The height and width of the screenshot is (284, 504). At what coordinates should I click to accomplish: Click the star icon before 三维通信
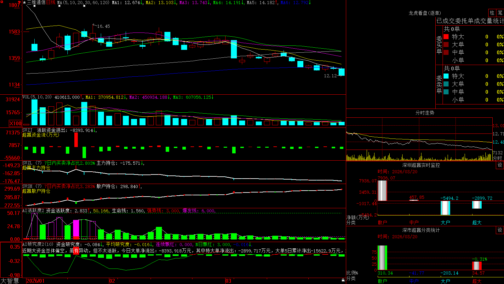pyautogui.click(x=25, y=3)
